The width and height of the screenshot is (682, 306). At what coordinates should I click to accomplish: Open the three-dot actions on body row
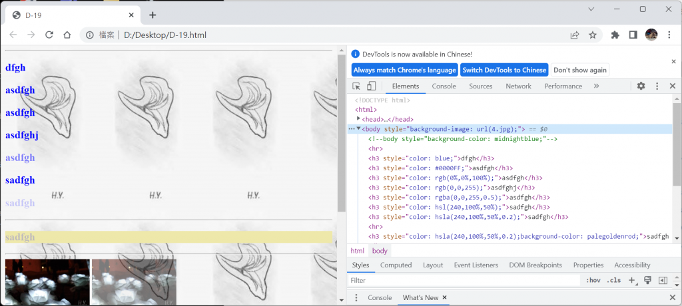[352, 128]
